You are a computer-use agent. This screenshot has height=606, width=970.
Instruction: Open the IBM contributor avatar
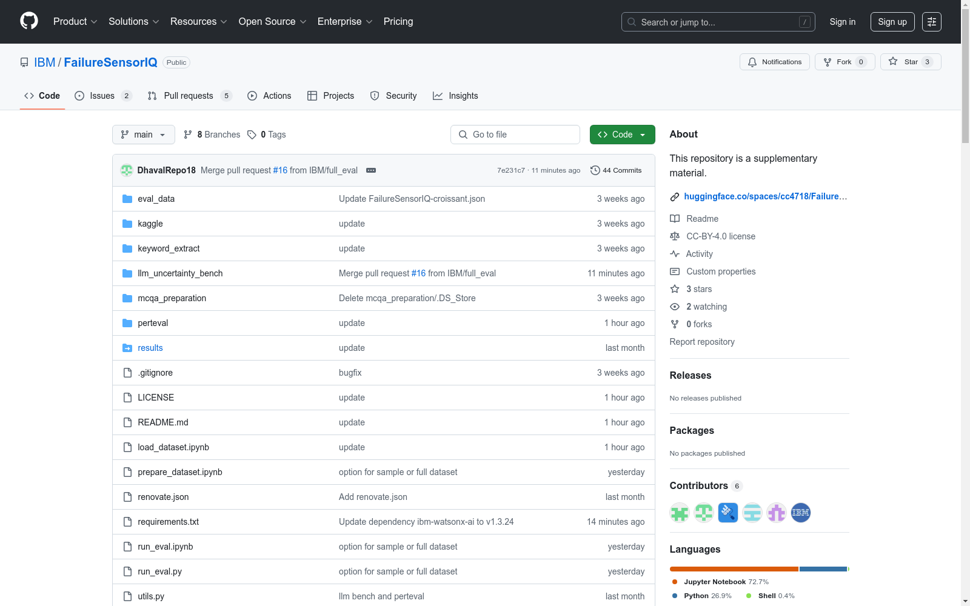(x=801, y=513)
